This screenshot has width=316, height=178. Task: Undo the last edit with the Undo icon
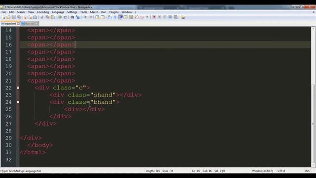[x=60, y=17]
